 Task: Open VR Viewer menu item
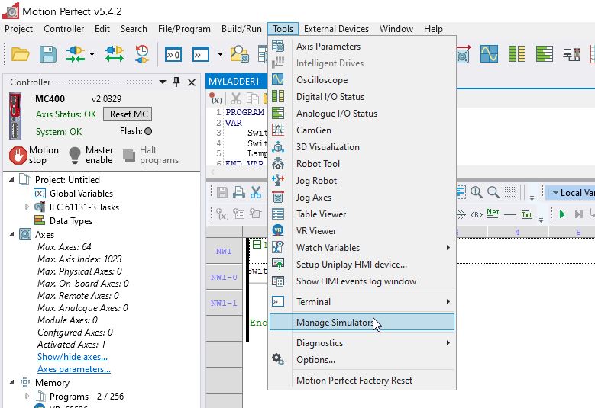tap(362, 231)
